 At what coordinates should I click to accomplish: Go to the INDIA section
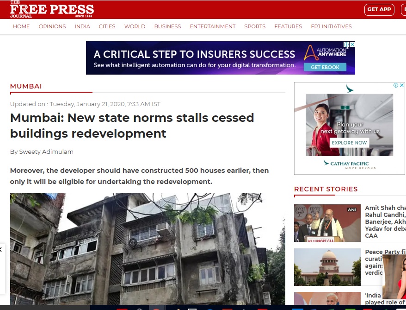click(82, 26)
